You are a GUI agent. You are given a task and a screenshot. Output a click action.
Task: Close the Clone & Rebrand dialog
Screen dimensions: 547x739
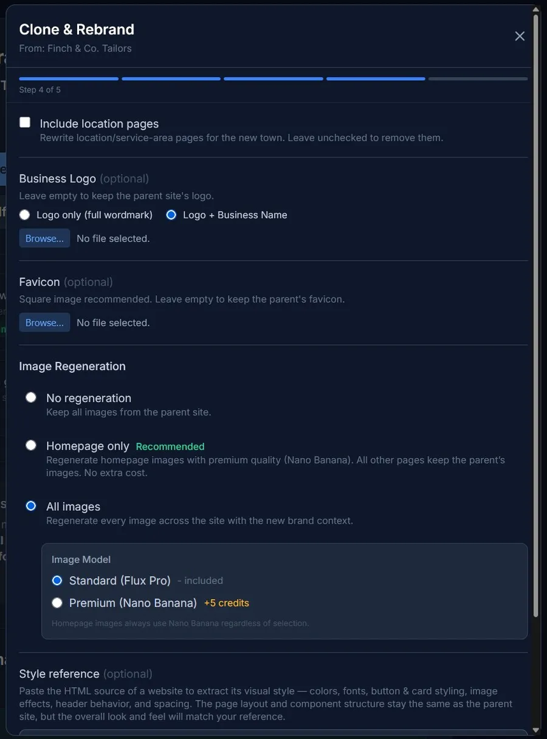[520, 36]
